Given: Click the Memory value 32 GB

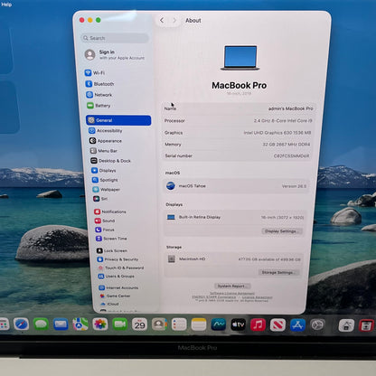Looking at the screenshot, I should 287,145.
